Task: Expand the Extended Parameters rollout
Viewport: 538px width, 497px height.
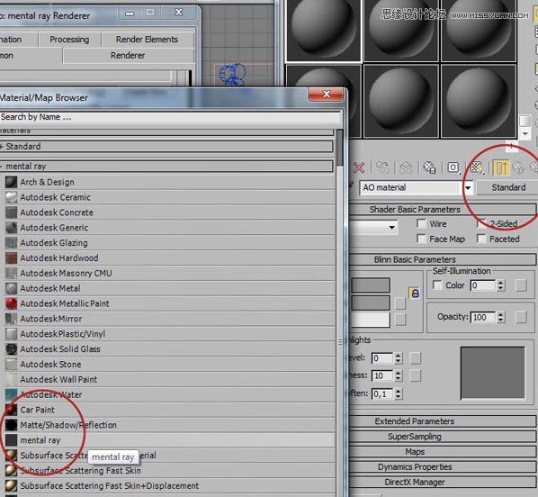Action: click(x=442, y=421)
